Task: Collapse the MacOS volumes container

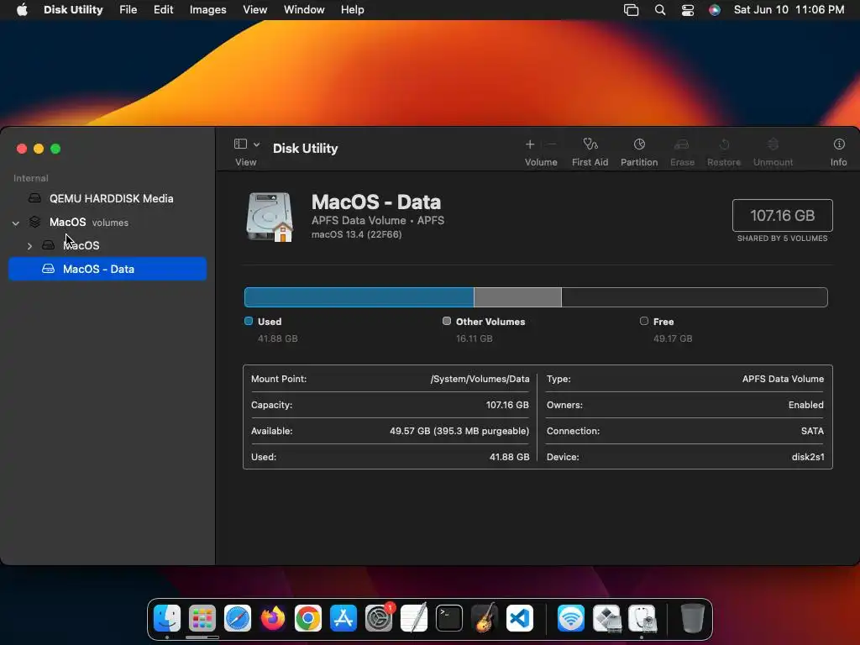Action: pyautogui.click(x=16, y=223)
